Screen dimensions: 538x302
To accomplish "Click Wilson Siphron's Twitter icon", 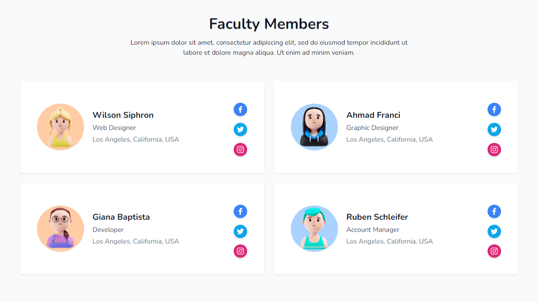I will [x=240, y=130].
